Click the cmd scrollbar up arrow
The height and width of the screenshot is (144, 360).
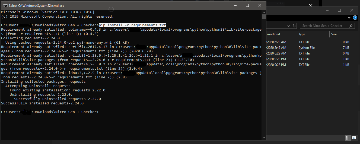[x=264, y=12]
